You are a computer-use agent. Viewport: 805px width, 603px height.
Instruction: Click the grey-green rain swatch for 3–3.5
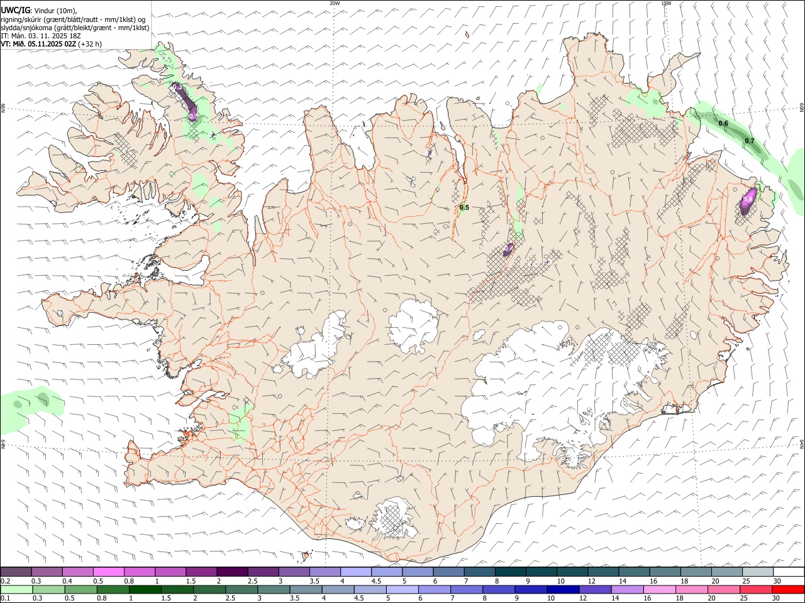point(274,589)
